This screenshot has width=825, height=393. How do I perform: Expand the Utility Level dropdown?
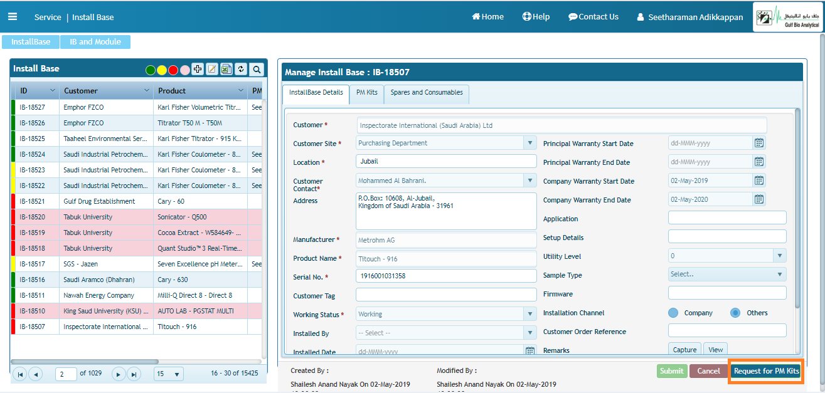click(x=780, y=256)
